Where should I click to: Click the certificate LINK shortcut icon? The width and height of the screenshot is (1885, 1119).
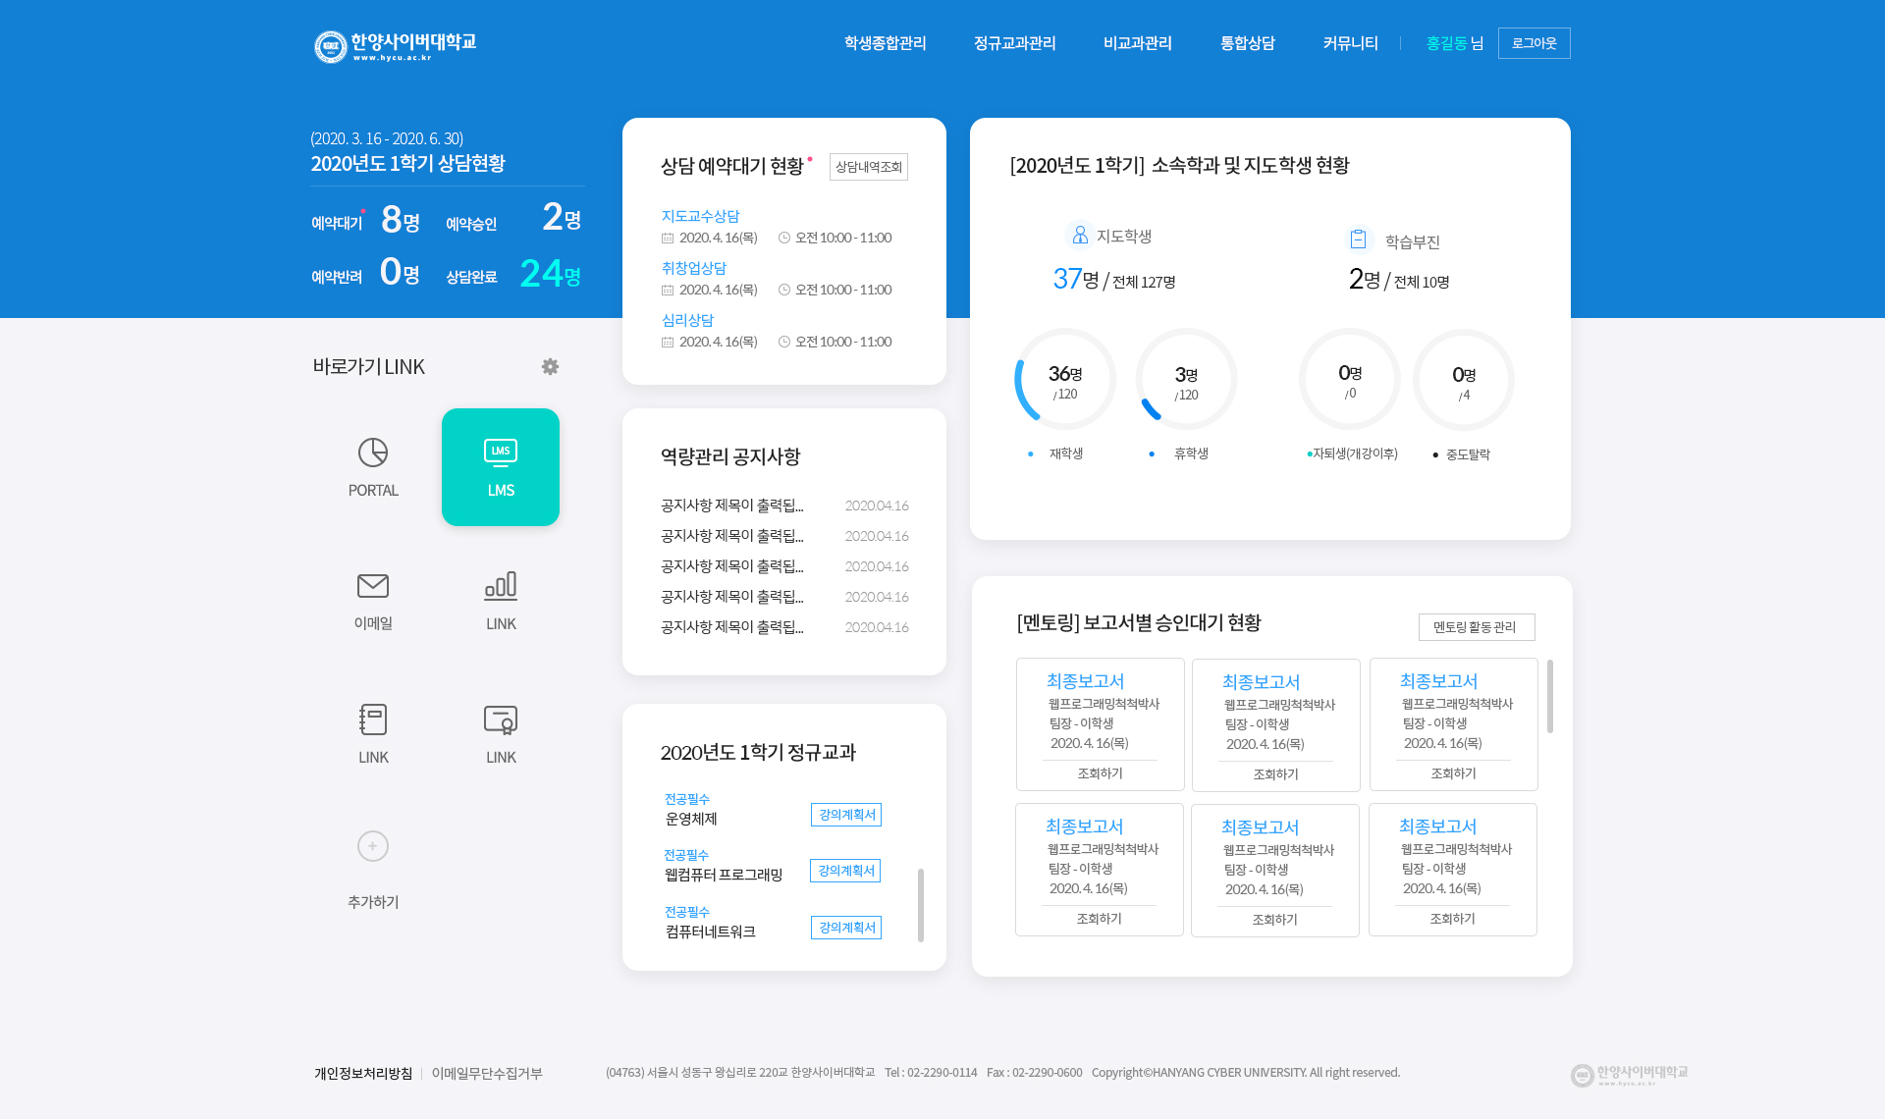[x=501, y=719]
